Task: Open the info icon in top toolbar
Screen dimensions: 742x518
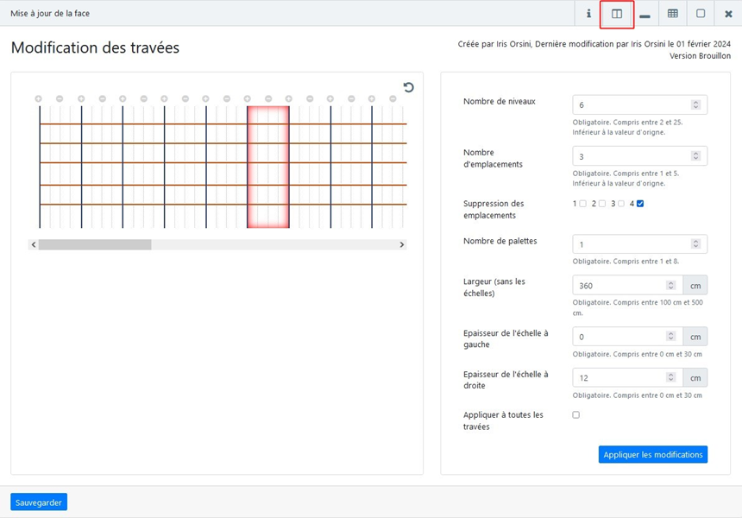Action: (589, 14)
